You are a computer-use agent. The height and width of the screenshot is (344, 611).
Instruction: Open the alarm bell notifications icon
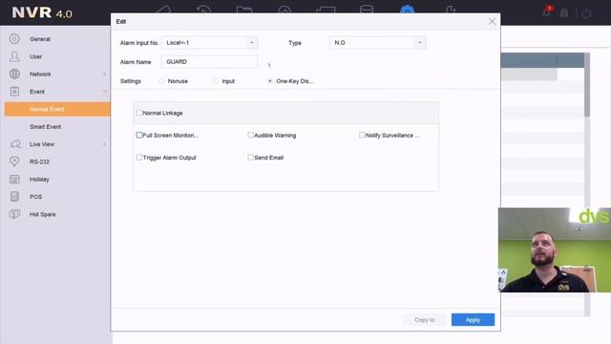tap(547, 11)
